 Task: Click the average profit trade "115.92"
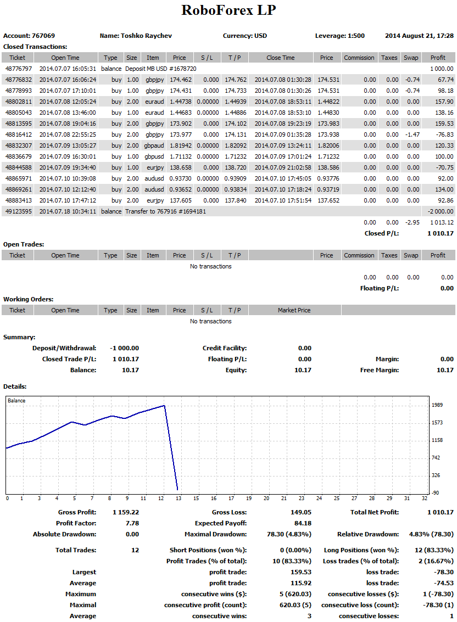pyautogui.click(x=301, y=583)
